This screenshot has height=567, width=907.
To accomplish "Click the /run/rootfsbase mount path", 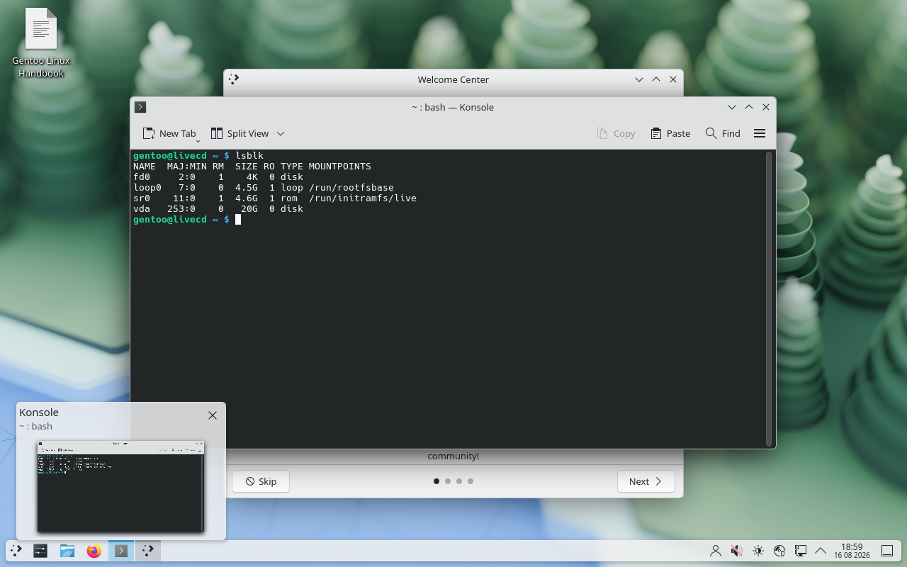I will pyautogui.click(x=351, y=187).
